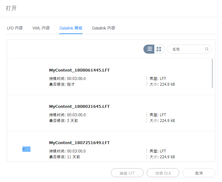
Task: Select file MyContent_1808021645.LFT
Action: coord(79,106)
